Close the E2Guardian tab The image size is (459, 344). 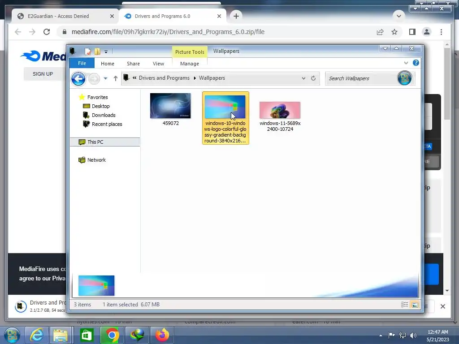(x=112, y=16)
